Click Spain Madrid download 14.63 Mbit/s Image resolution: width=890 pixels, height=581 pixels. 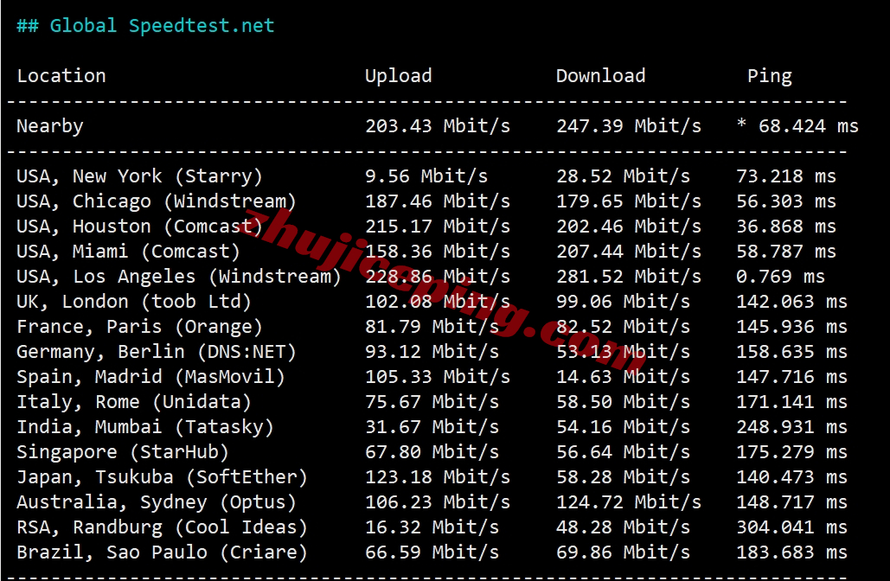tap(624, 377)
